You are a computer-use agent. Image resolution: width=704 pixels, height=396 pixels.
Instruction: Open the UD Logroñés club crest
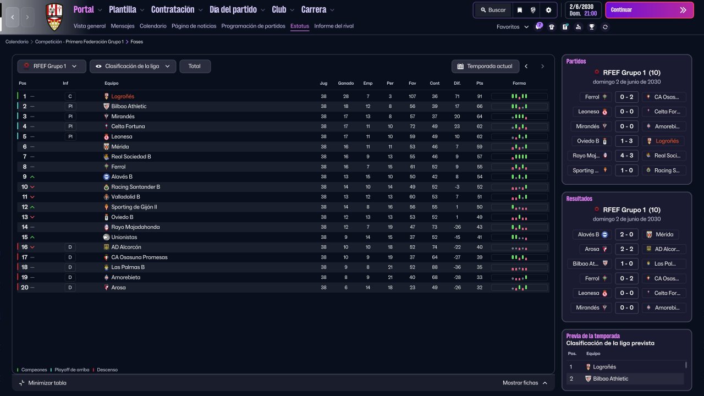54,16
